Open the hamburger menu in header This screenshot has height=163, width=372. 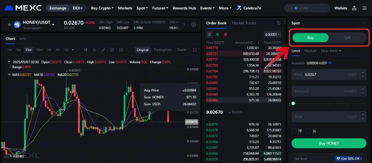coord(365,8)
